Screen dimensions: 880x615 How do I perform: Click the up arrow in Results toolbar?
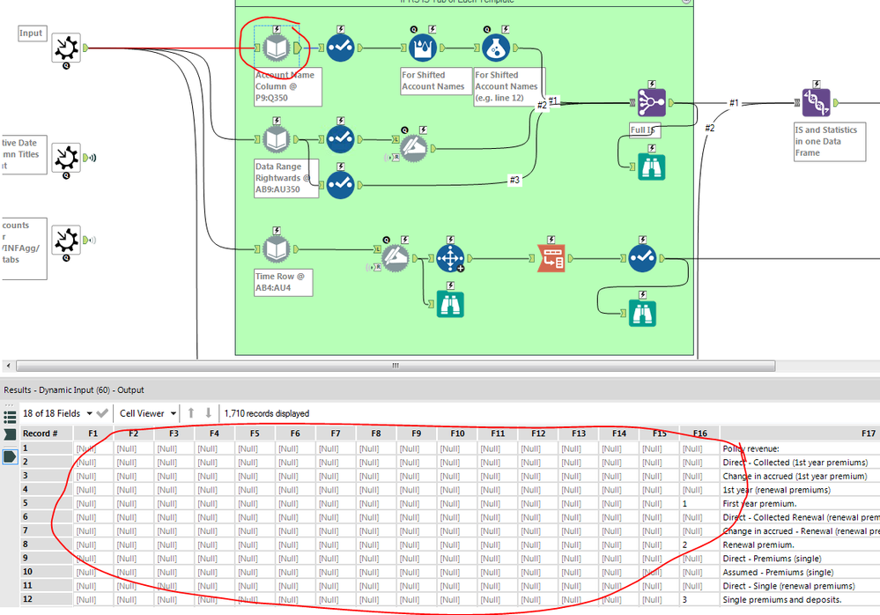[191, 413]
